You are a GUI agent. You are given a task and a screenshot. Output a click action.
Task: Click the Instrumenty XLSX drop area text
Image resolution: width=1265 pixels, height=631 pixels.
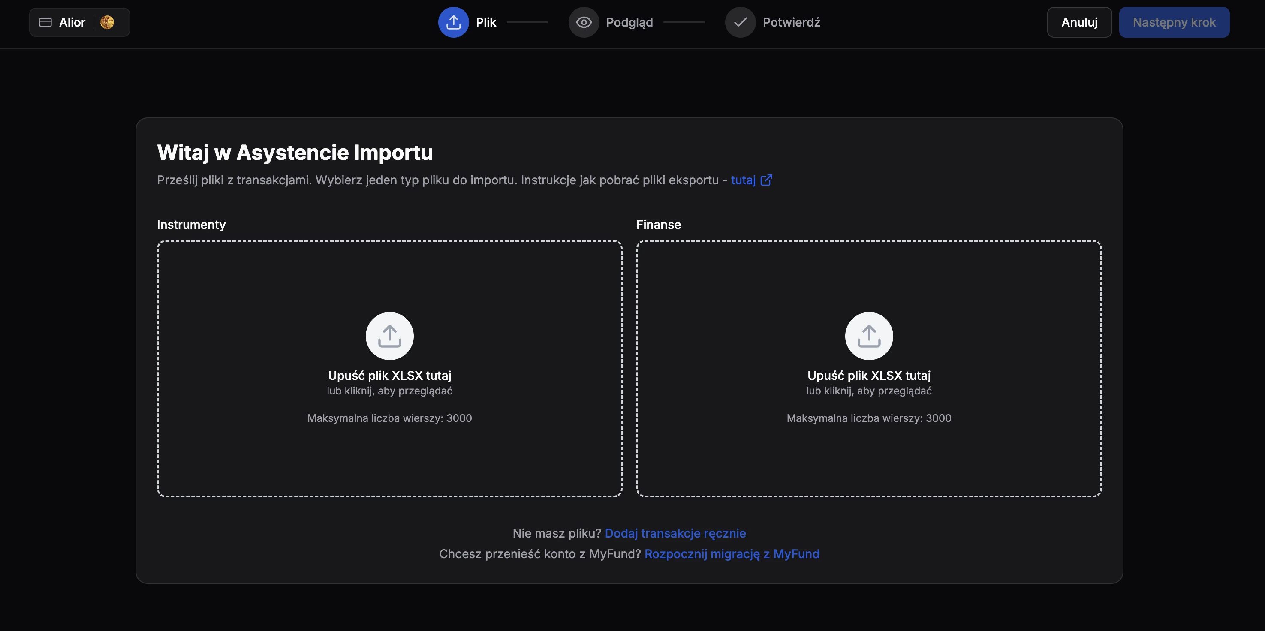389,375
